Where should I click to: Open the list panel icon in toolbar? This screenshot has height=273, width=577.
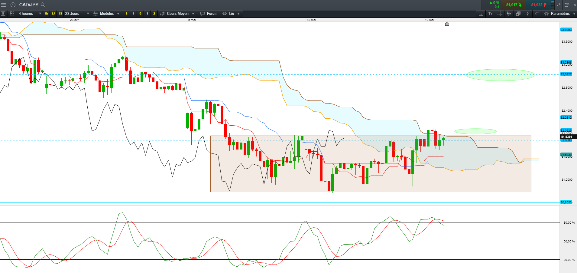pos(3,14)
